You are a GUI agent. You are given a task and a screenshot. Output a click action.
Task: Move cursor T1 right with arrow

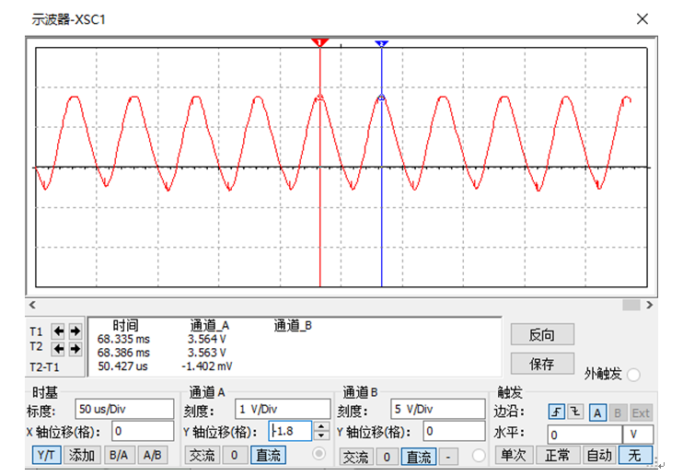(x=75, y=331)
